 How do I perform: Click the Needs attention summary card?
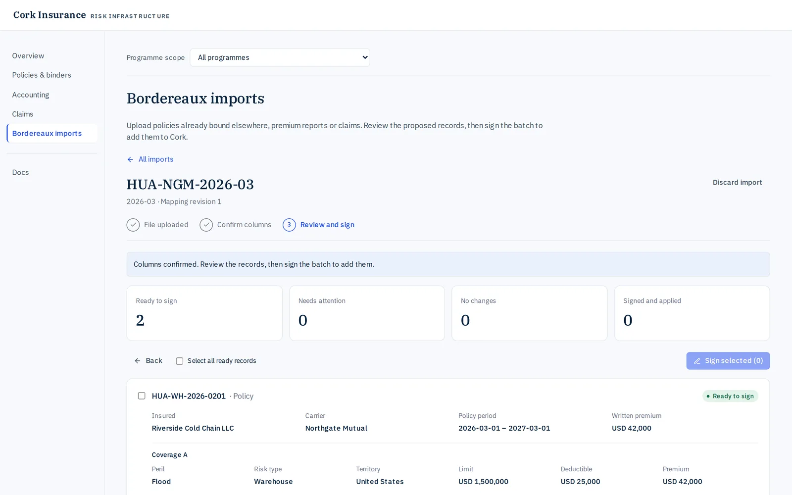pos(367,313)
